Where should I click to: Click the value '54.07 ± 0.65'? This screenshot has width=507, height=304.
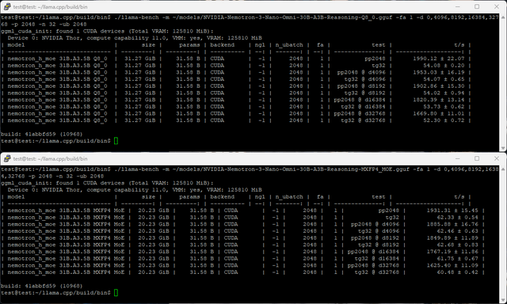(444, 79)
